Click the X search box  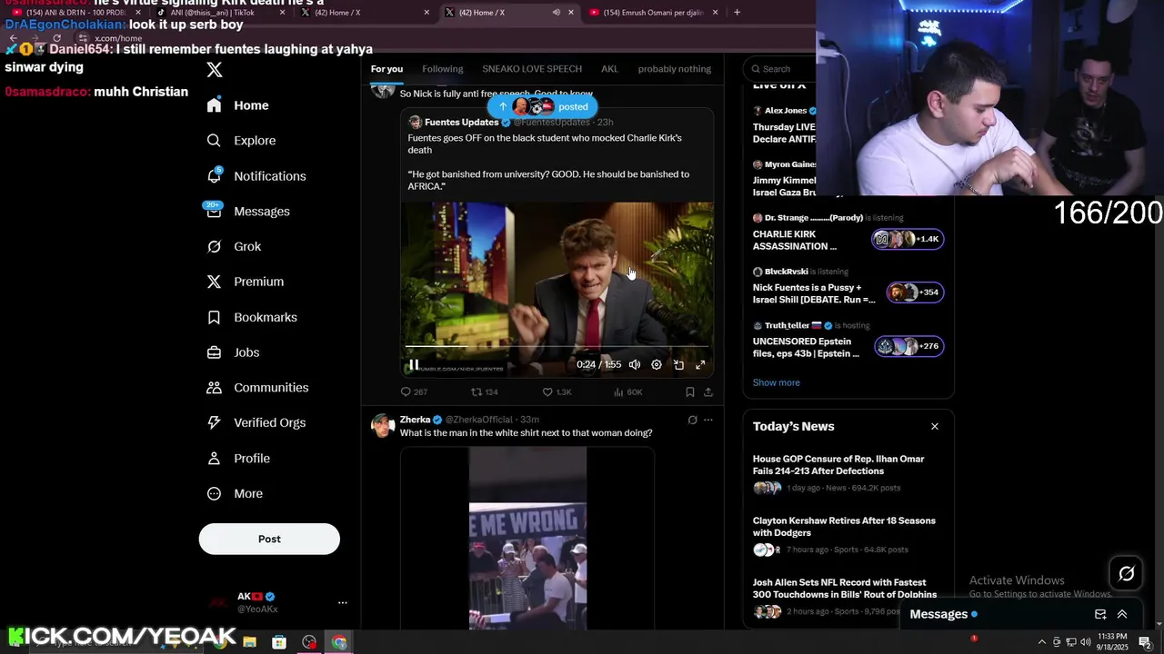click(x=779, y=69)
